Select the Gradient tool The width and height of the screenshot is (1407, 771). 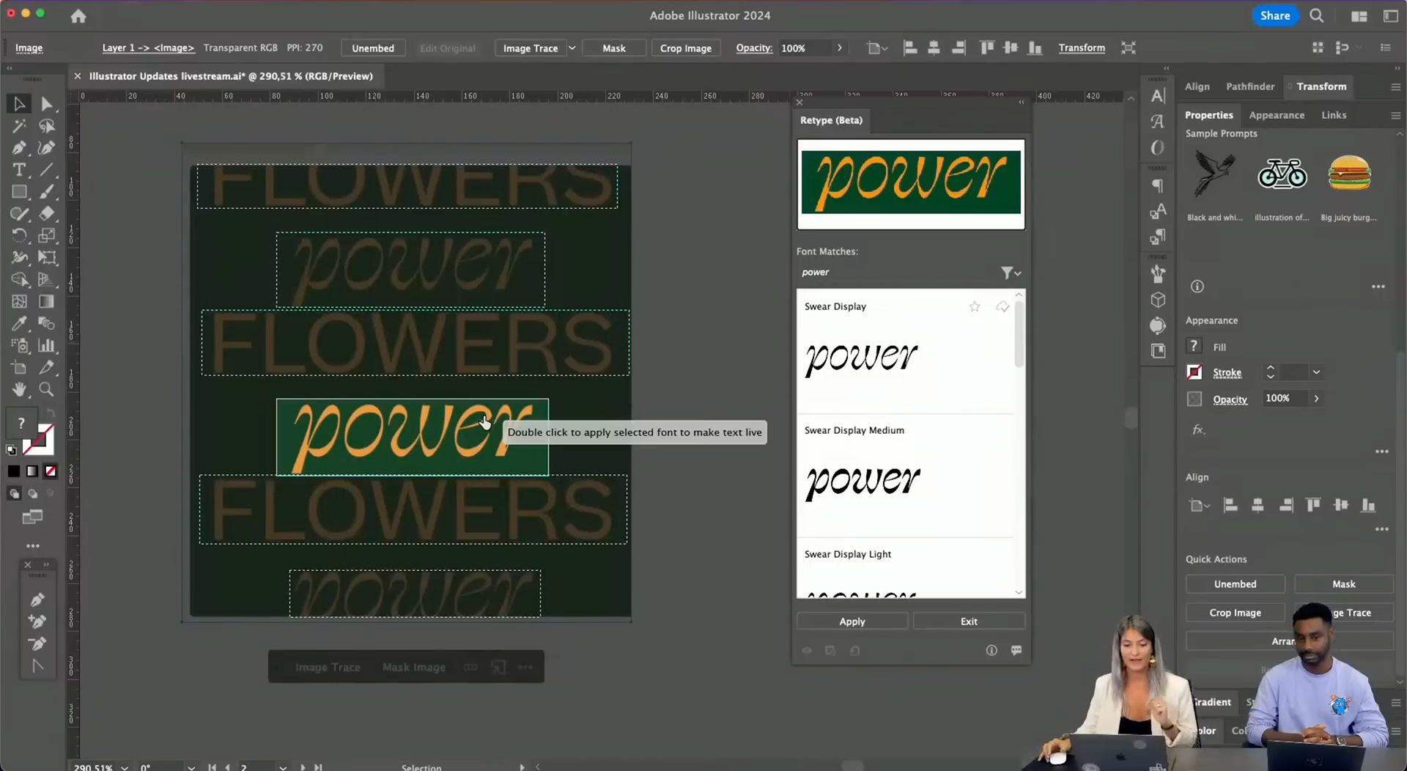click(x=47, y=301)
